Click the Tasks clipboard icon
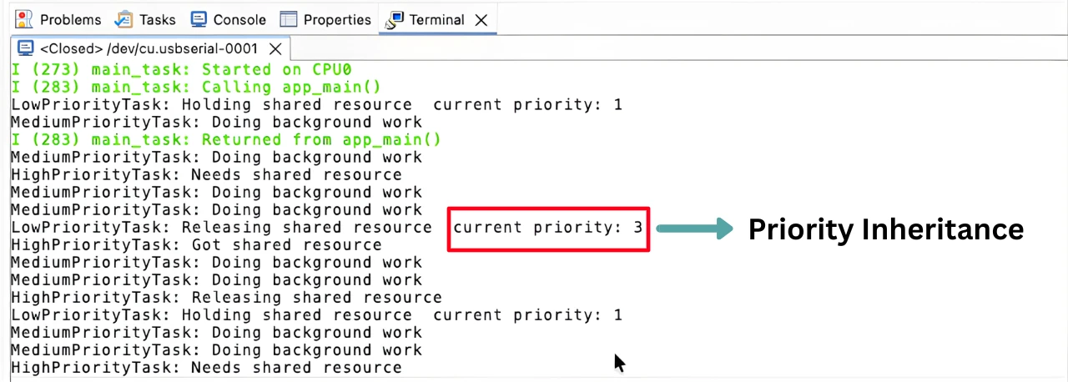 coord(123,19)
